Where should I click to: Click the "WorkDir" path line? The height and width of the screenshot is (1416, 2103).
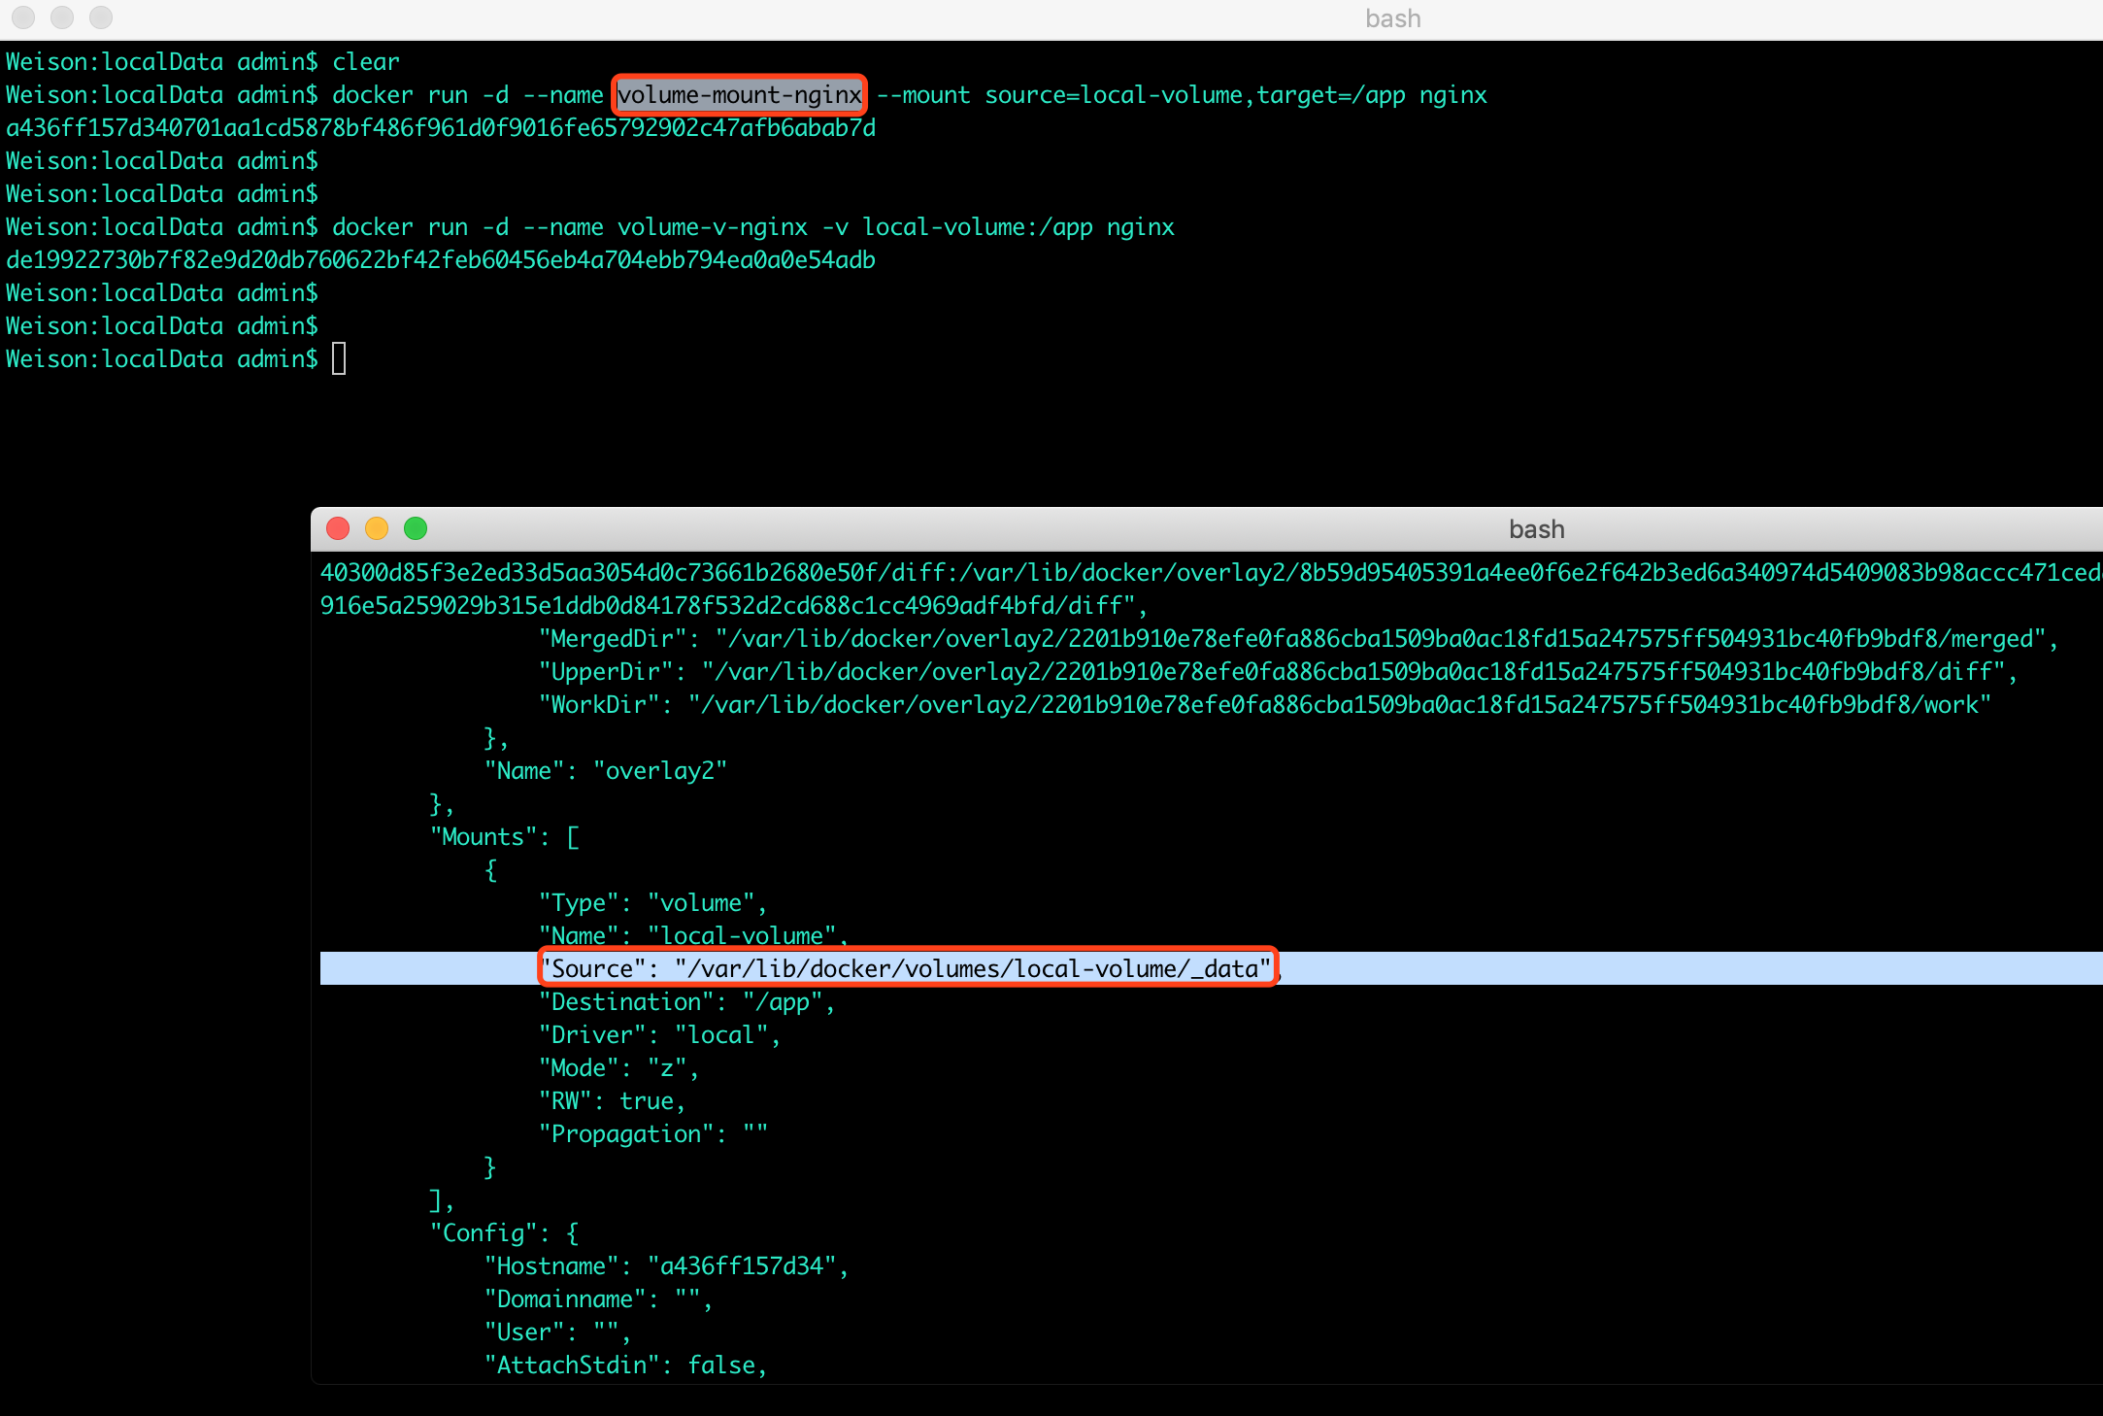[x=1264, y=705]
